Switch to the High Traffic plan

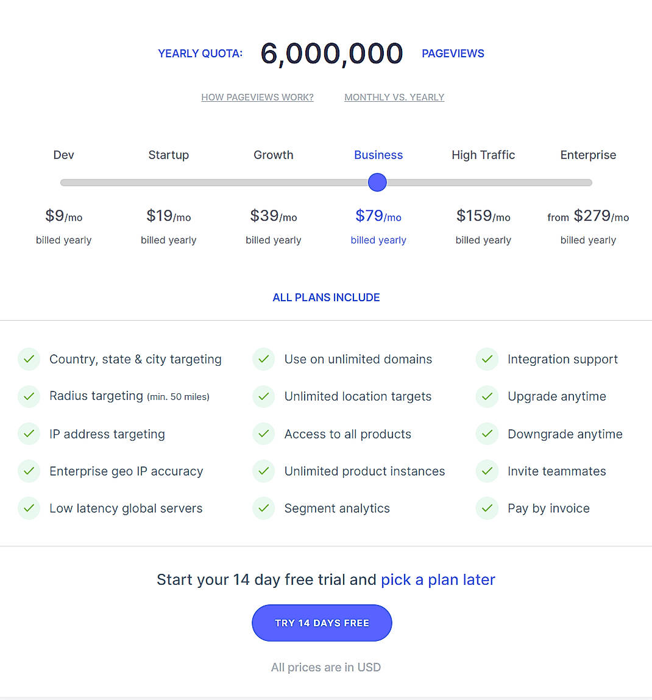pyautogui.click(x=483, y=155)
